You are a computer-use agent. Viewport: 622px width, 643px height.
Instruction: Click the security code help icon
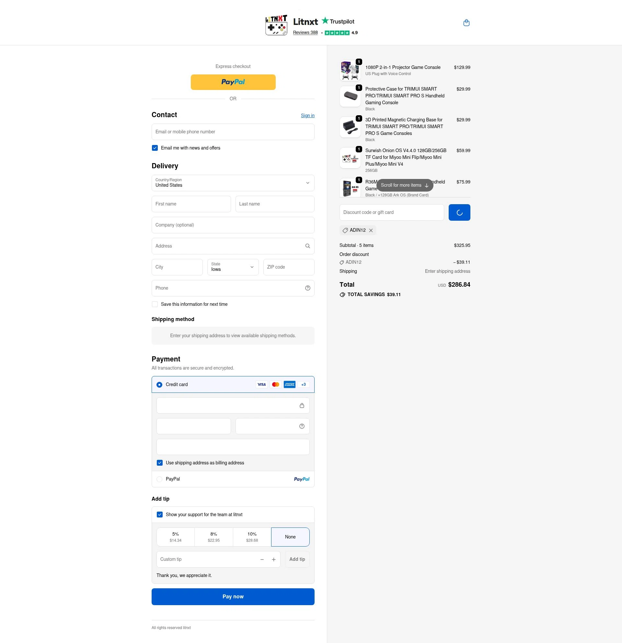point(302,426)
